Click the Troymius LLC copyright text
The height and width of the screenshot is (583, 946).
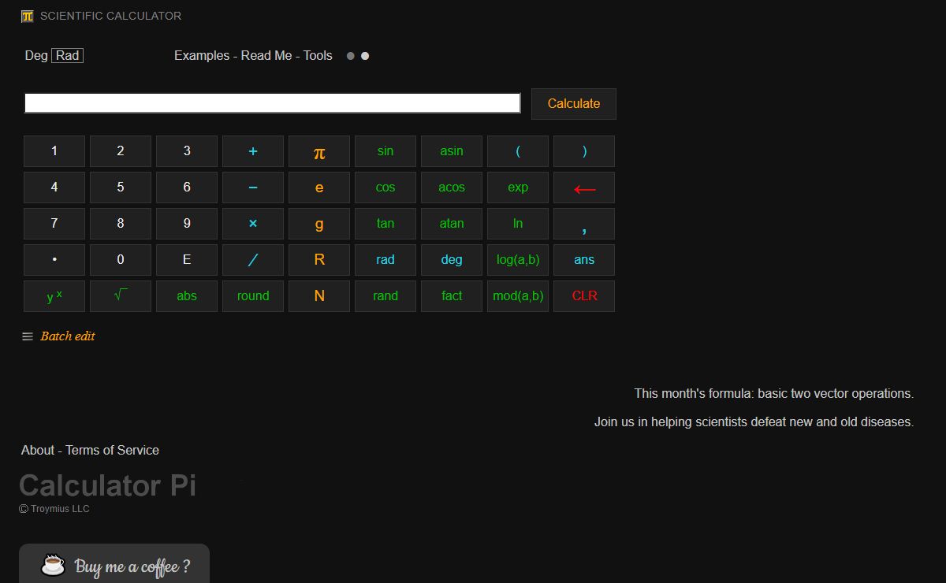pos(54,509)
